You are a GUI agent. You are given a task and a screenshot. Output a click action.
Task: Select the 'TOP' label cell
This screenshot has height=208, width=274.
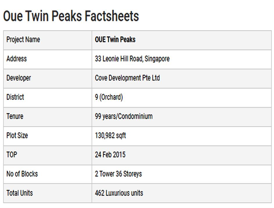(12, 155)
